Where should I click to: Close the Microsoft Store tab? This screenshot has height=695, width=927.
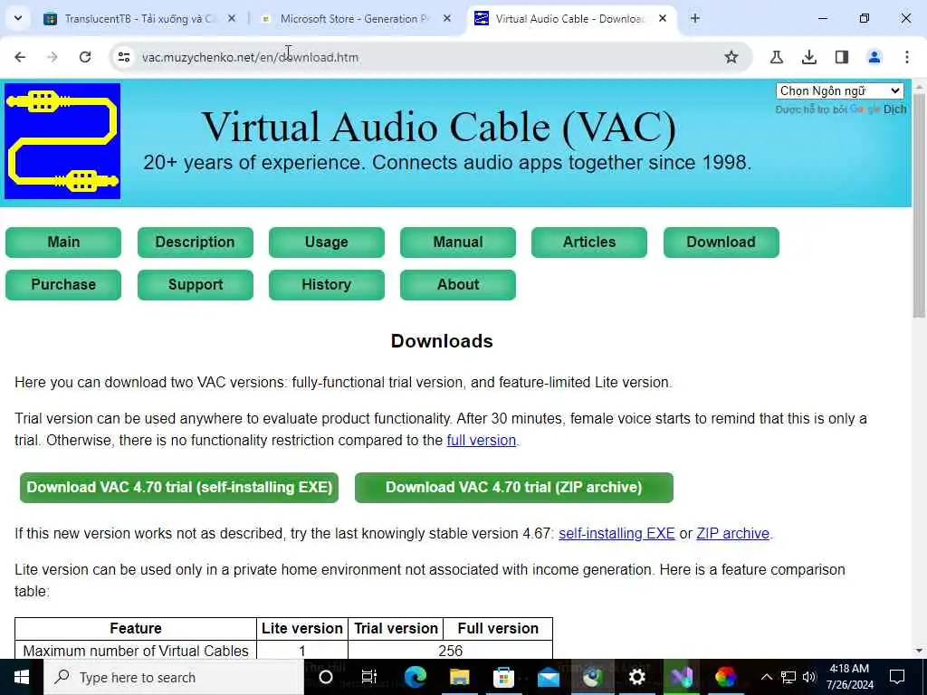pos(447,18)
